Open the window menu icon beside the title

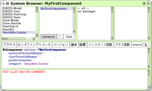tap(8, 4)
